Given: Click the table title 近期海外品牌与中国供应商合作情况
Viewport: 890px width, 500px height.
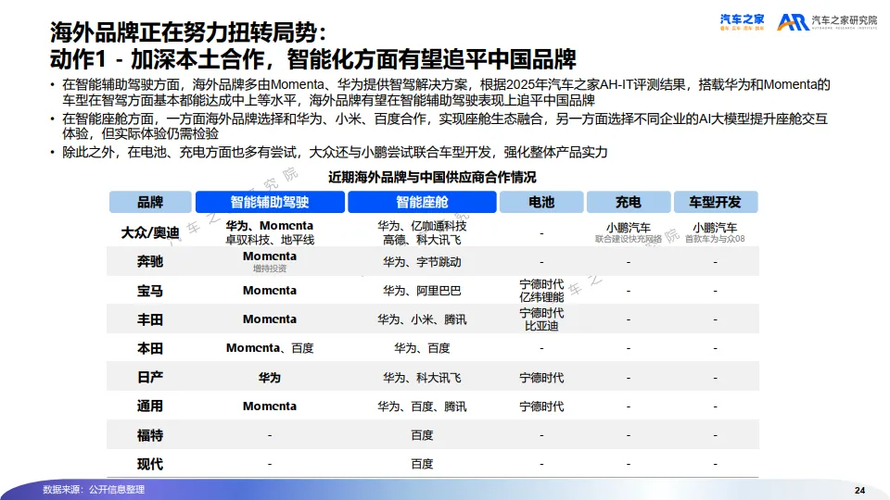Looking at the screenshot, I should pyautogui.click(x=432, y=178).
